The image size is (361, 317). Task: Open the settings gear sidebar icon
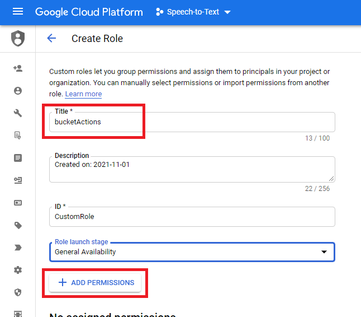coord(18,270)
